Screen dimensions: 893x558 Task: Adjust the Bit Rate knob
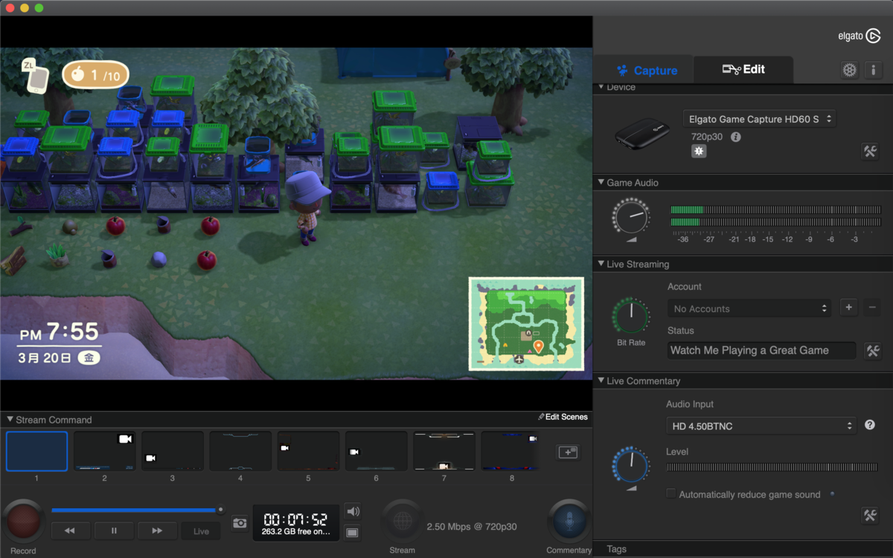630,317
